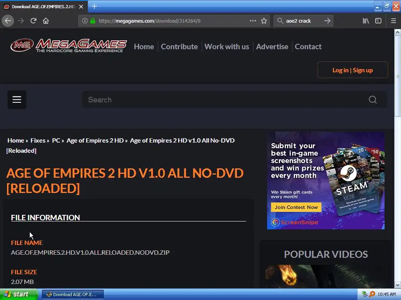Open the Windows start button

click(x=19, y=295)
